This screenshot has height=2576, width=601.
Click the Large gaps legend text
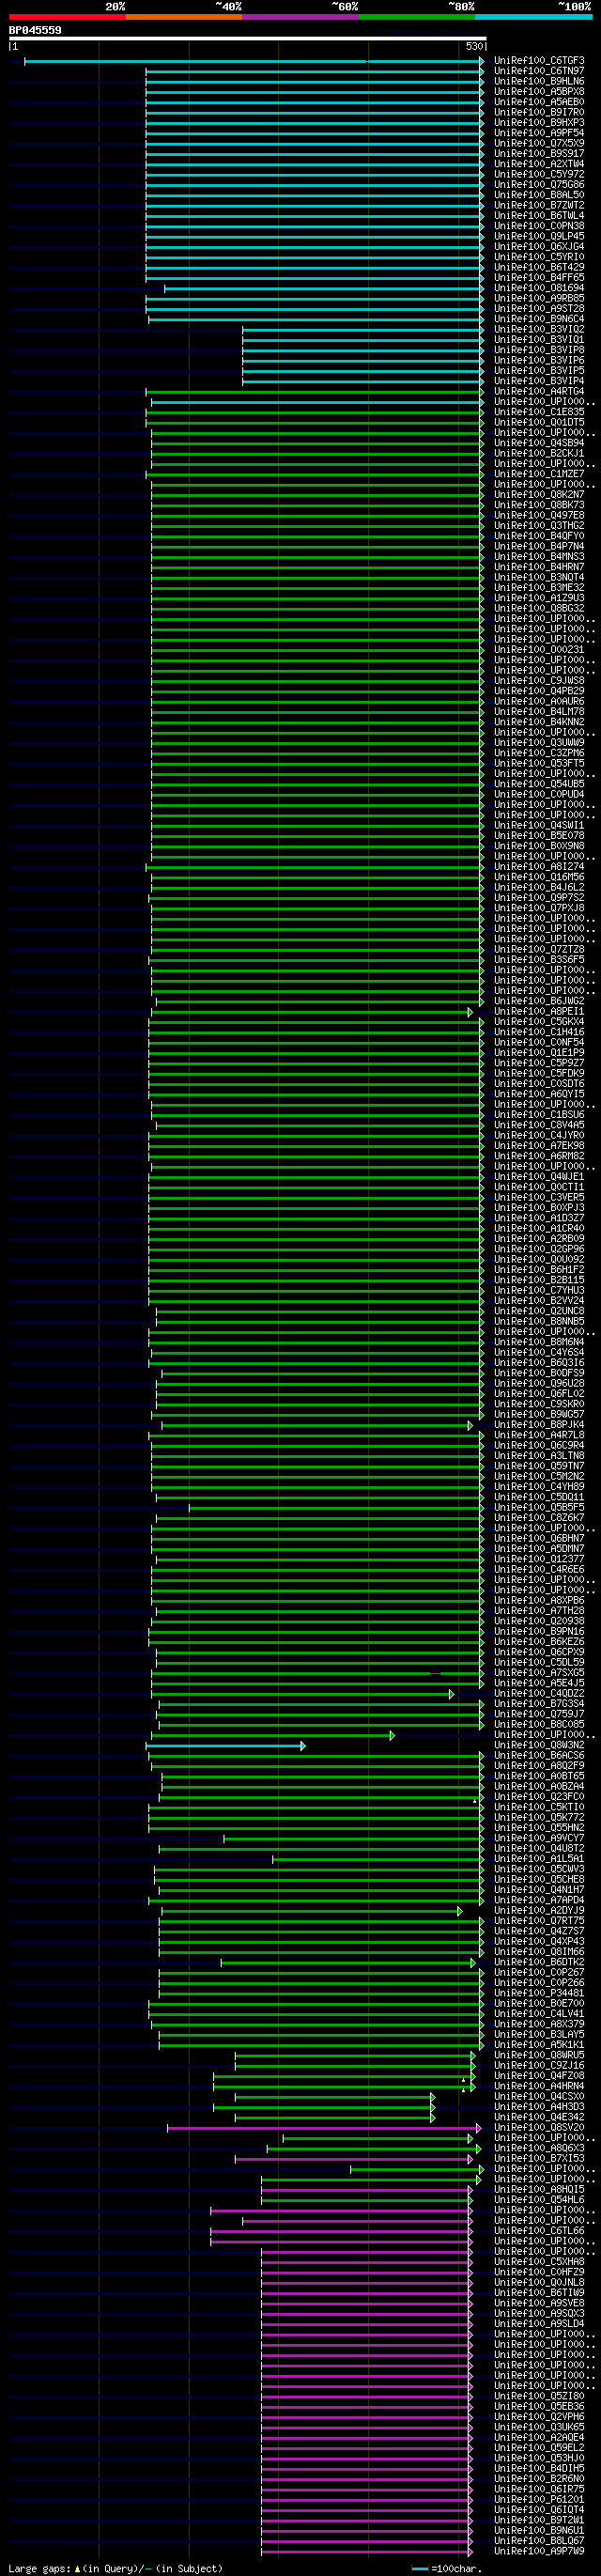(115, 2569)
